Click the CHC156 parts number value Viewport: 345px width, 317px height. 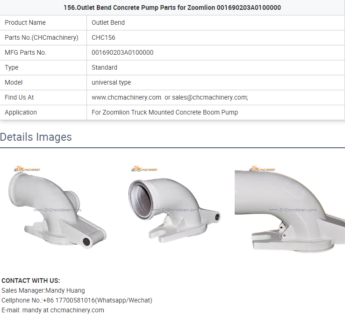[103, 37]
